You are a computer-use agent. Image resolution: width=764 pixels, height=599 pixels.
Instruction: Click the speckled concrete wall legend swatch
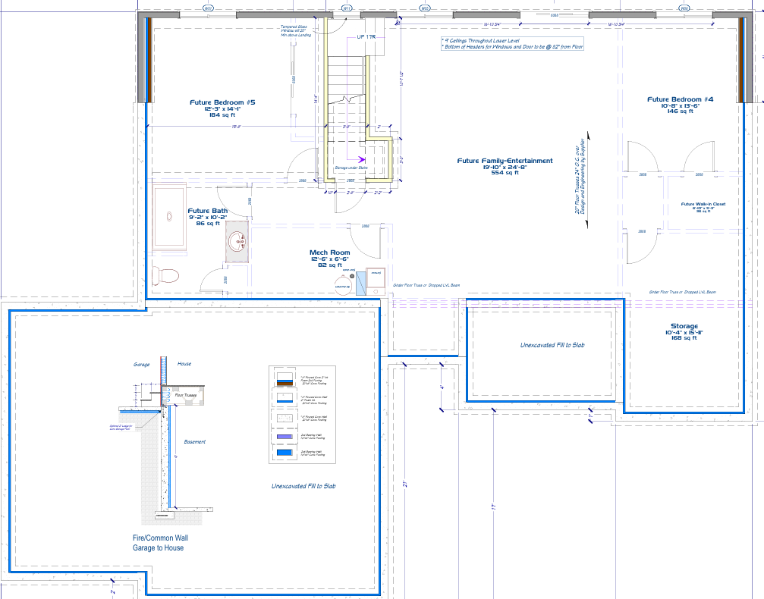pos(284,417)
